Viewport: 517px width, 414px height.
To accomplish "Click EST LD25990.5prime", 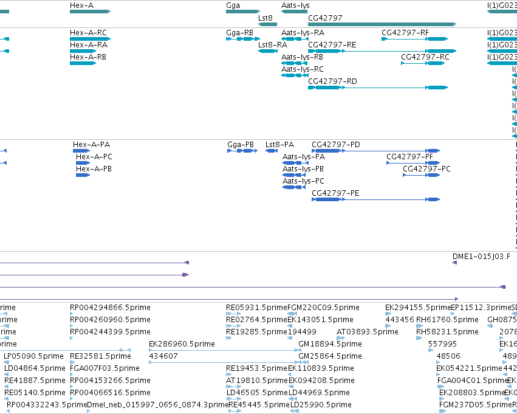I will (295, 411).
